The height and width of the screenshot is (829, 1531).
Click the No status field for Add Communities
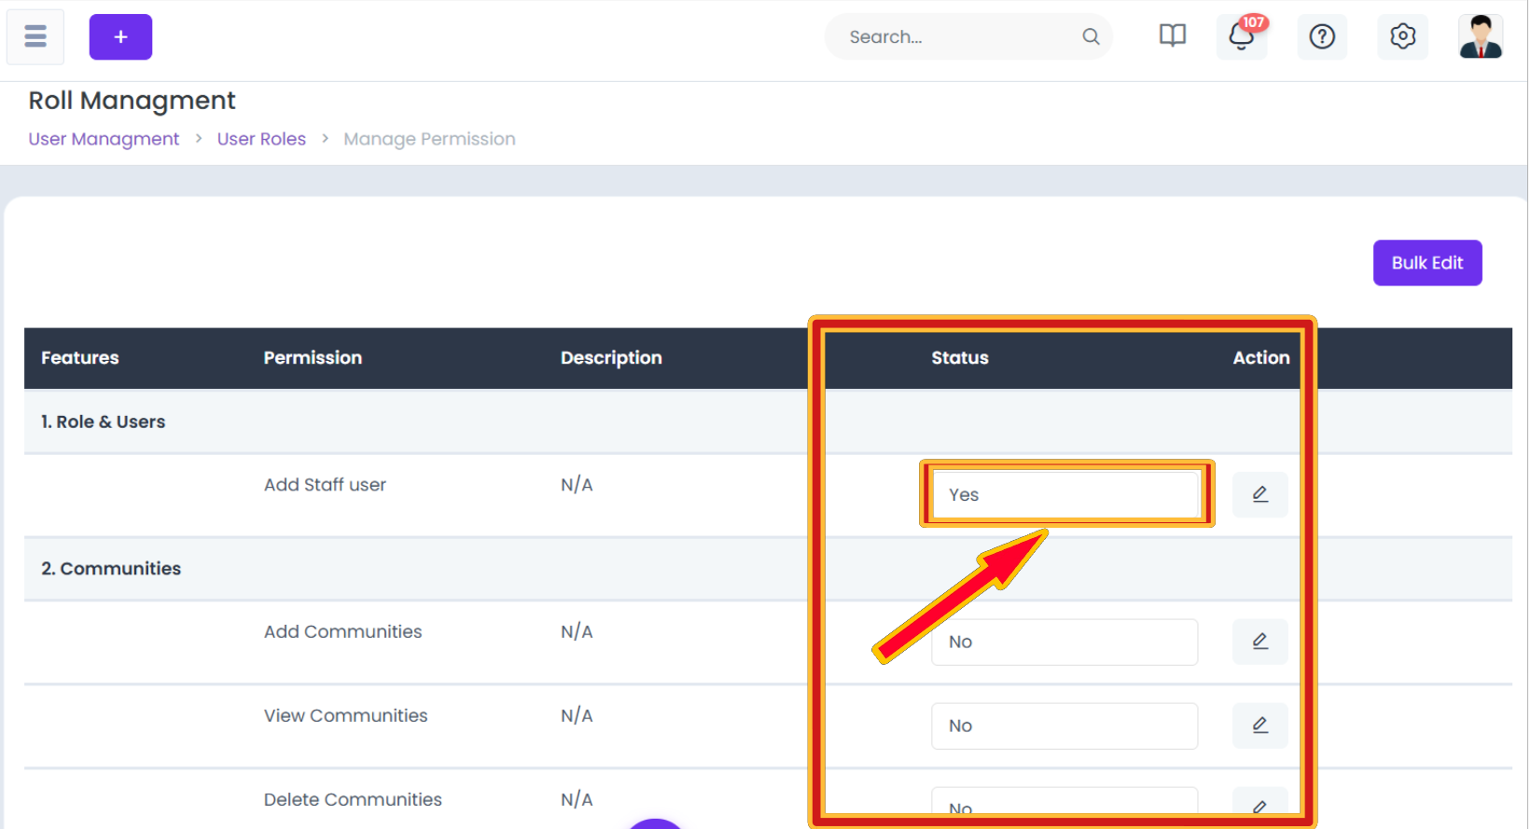pyautogui.click(x=1065, y=642)
